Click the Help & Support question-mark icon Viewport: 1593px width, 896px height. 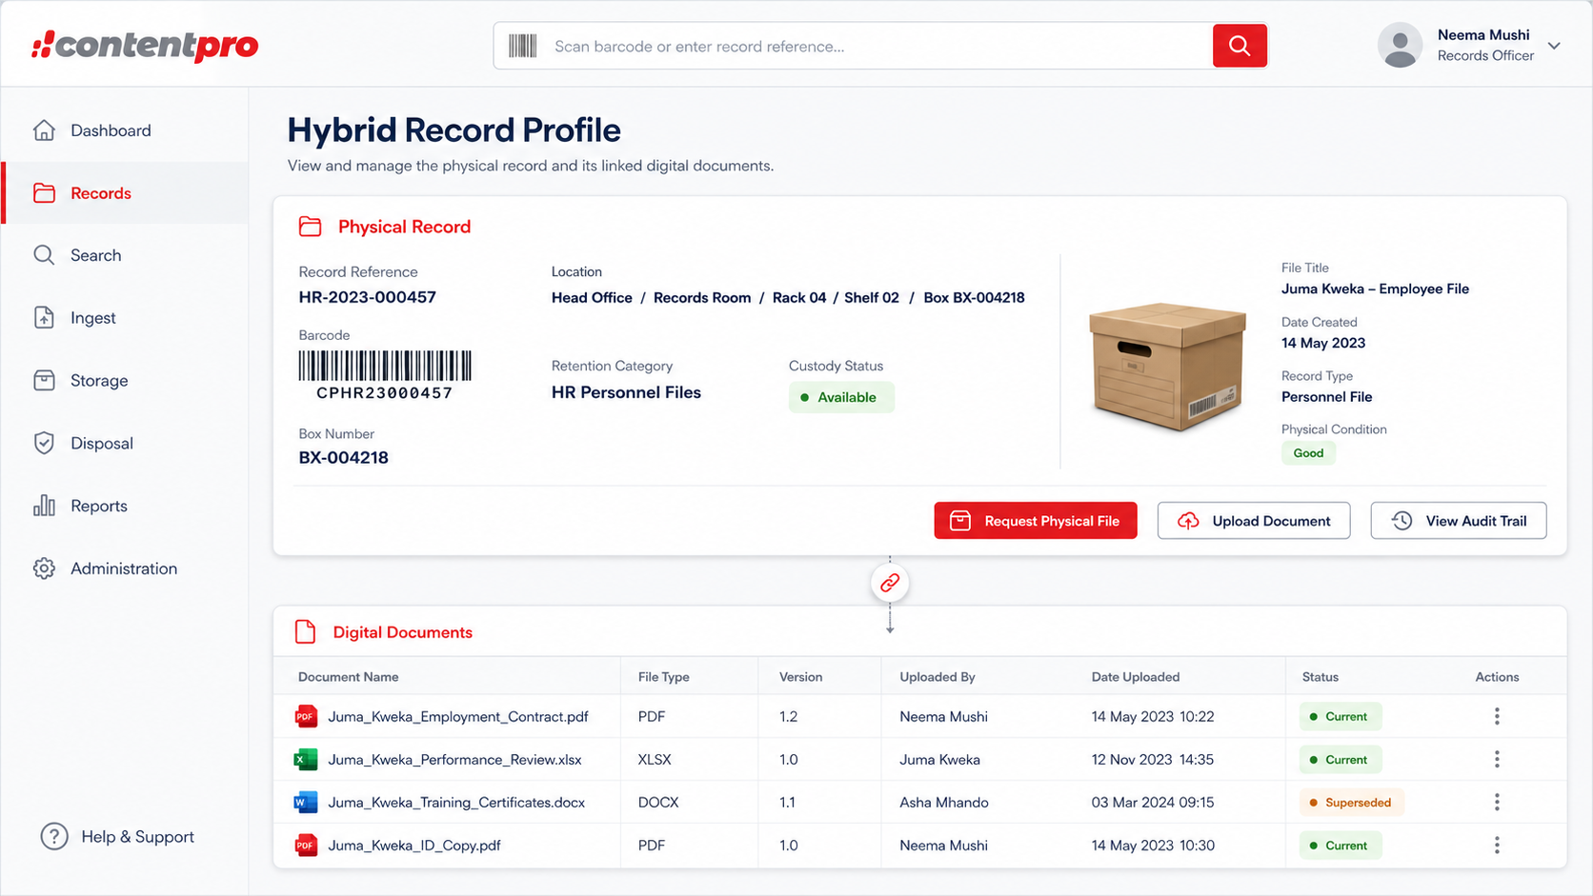pyautogui.click(x=54, y=837)
